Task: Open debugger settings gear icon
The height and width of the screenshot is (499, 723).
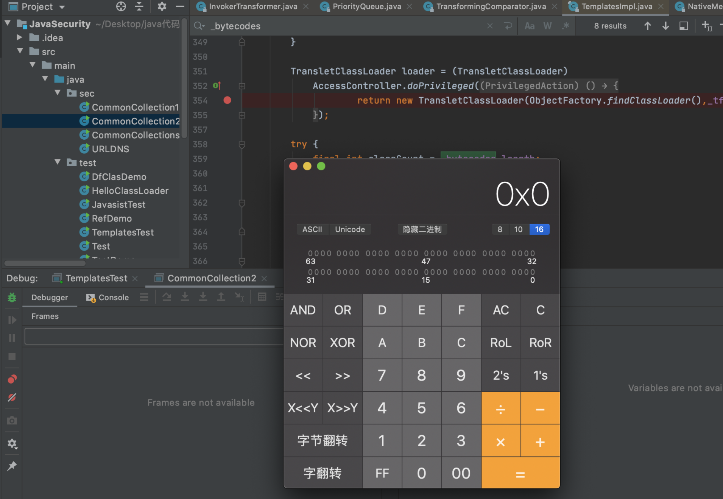Action: point(12,443)
